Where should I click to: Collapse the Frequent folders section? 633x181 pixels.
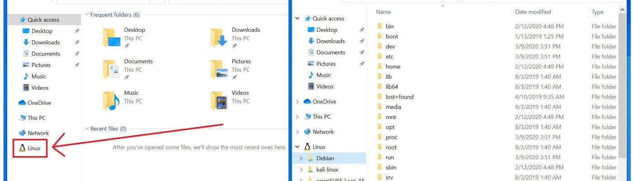[x=87, y=15]
